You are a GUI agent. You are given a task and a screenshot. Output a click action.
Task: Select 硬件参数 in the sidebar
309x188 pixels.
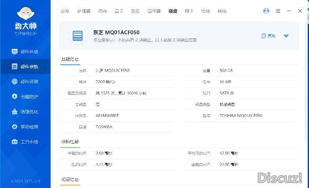click(x=25, y=66)
